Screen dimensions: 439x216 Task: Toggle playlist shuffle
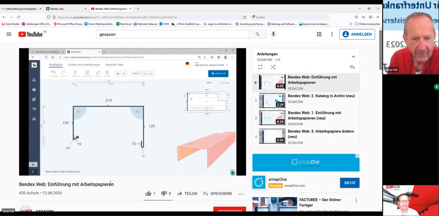tap(273, 67)
